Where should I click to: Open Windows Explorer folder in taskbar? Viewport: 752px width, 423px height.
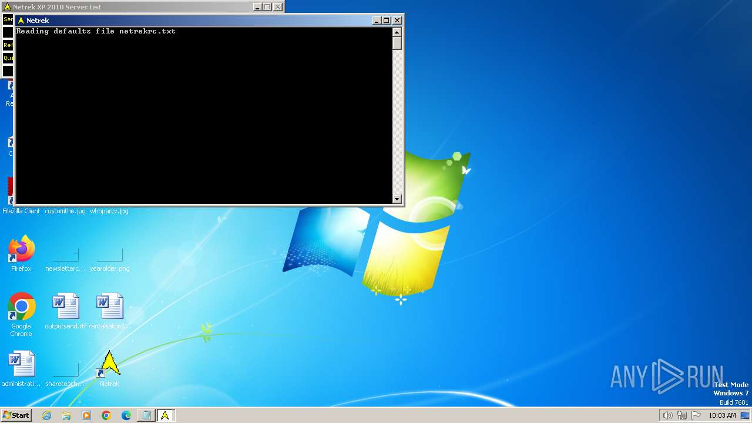pos(66,415)
